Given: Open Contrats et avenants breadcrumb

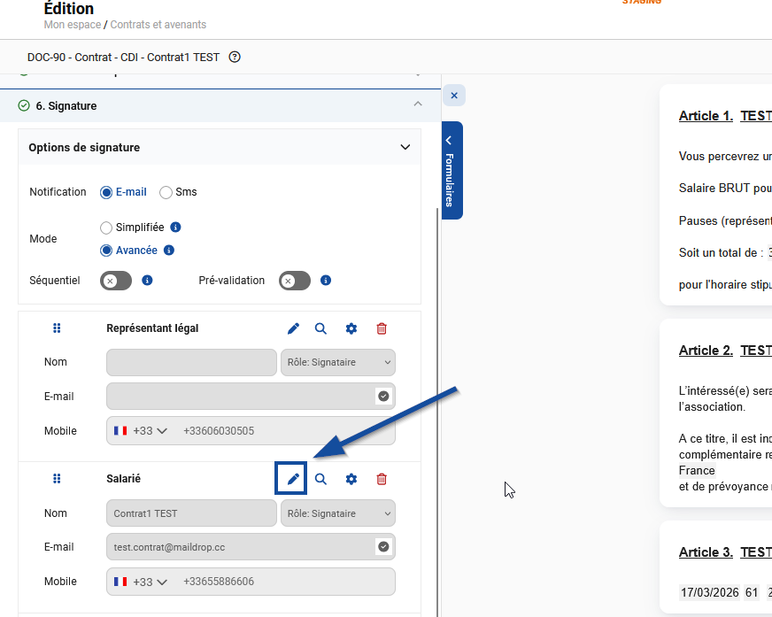Looking at the screenshot, I should click(x=158, y=25).
